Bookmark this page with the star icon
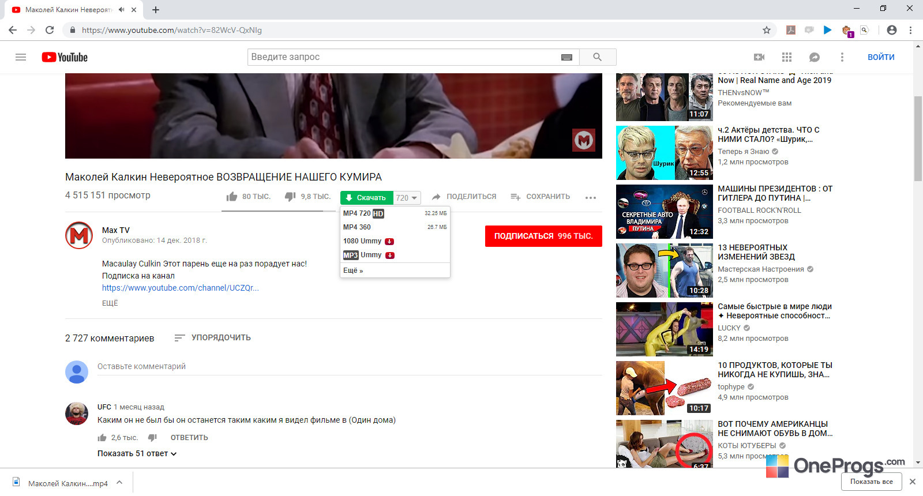Screen dimensions: 923x496 (x=767, y=30)
